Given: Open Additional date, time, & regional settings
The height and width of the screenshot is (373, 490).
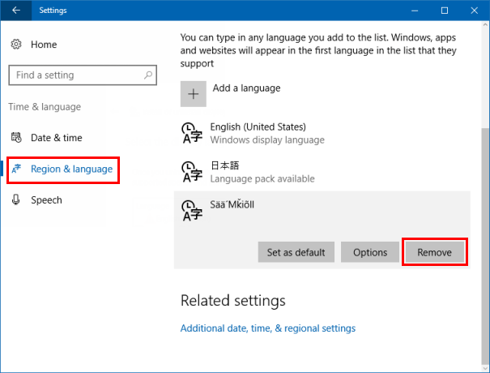Looking at the screenshot, I should (x=267, y=328).
